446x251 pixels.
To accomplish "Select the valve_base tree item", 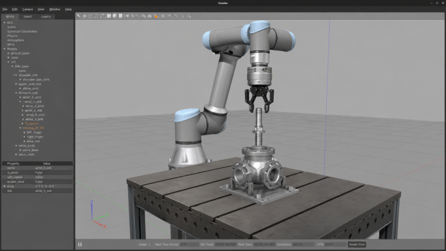I will [x=31, y=150].
